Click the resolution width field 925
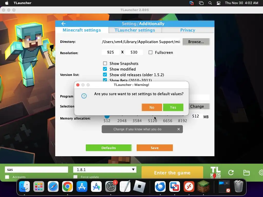This screenshot has width=263, height=197. [x=110, y=52]
